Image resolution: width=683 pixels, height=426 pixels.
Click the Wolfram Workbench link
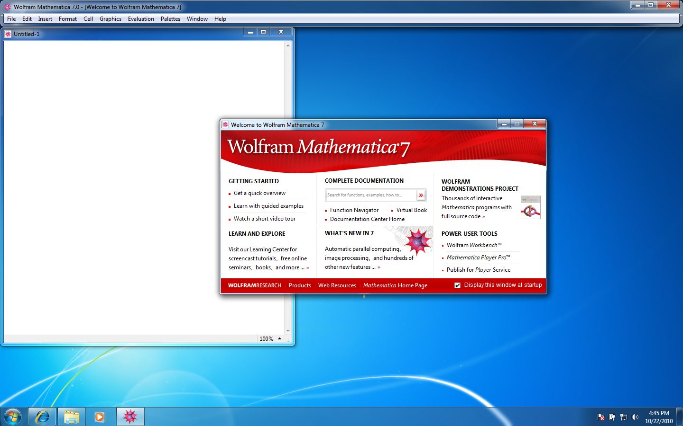point(474,245)
